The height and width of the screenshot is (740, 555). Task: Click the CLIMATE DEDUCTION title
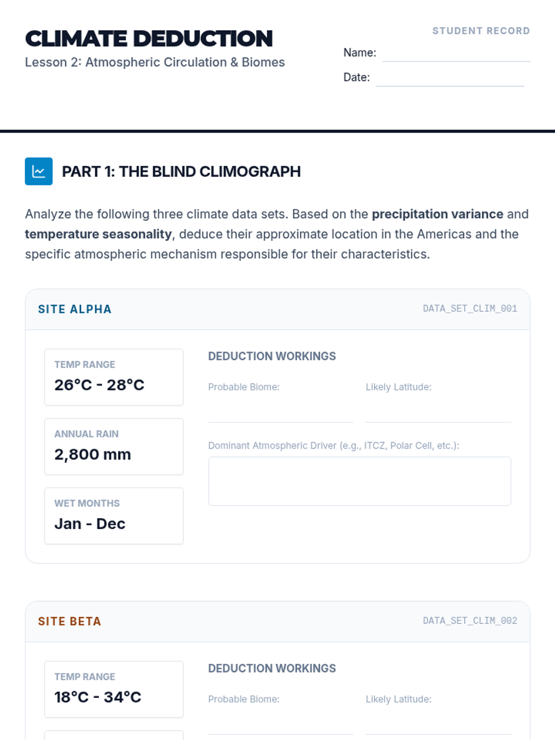tap(149, 39)
